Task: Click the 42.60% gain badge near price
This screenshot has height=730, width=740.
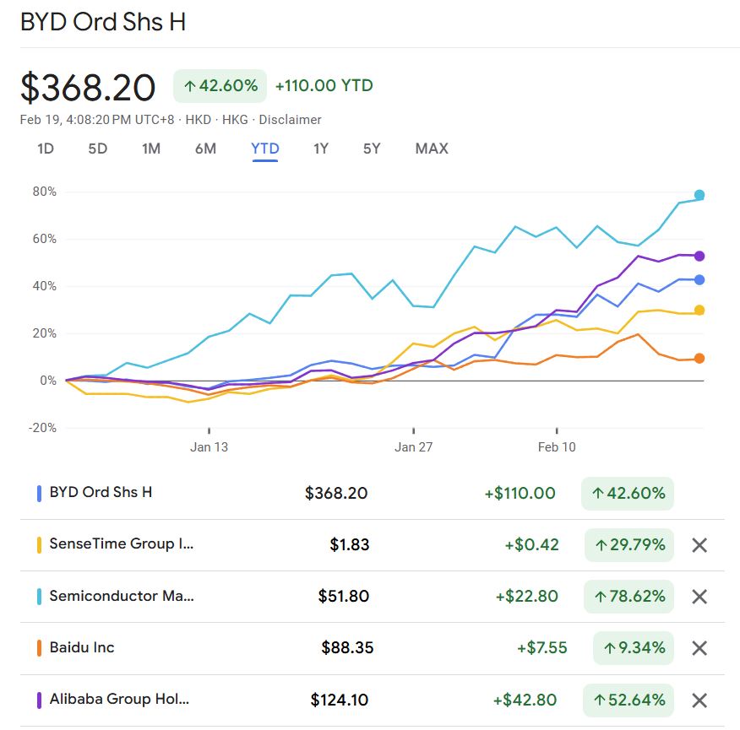Action: (x=220, y=86)
